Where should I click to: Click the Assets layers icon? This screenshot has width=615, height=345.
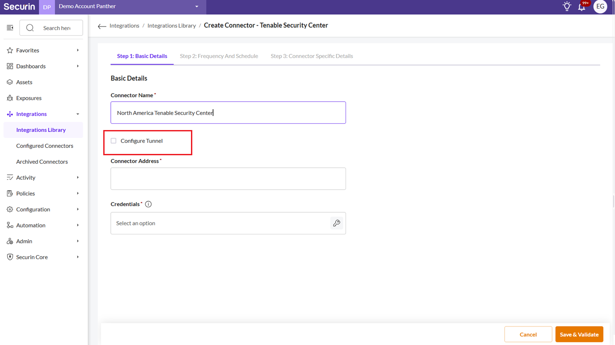tap(10, 82)
